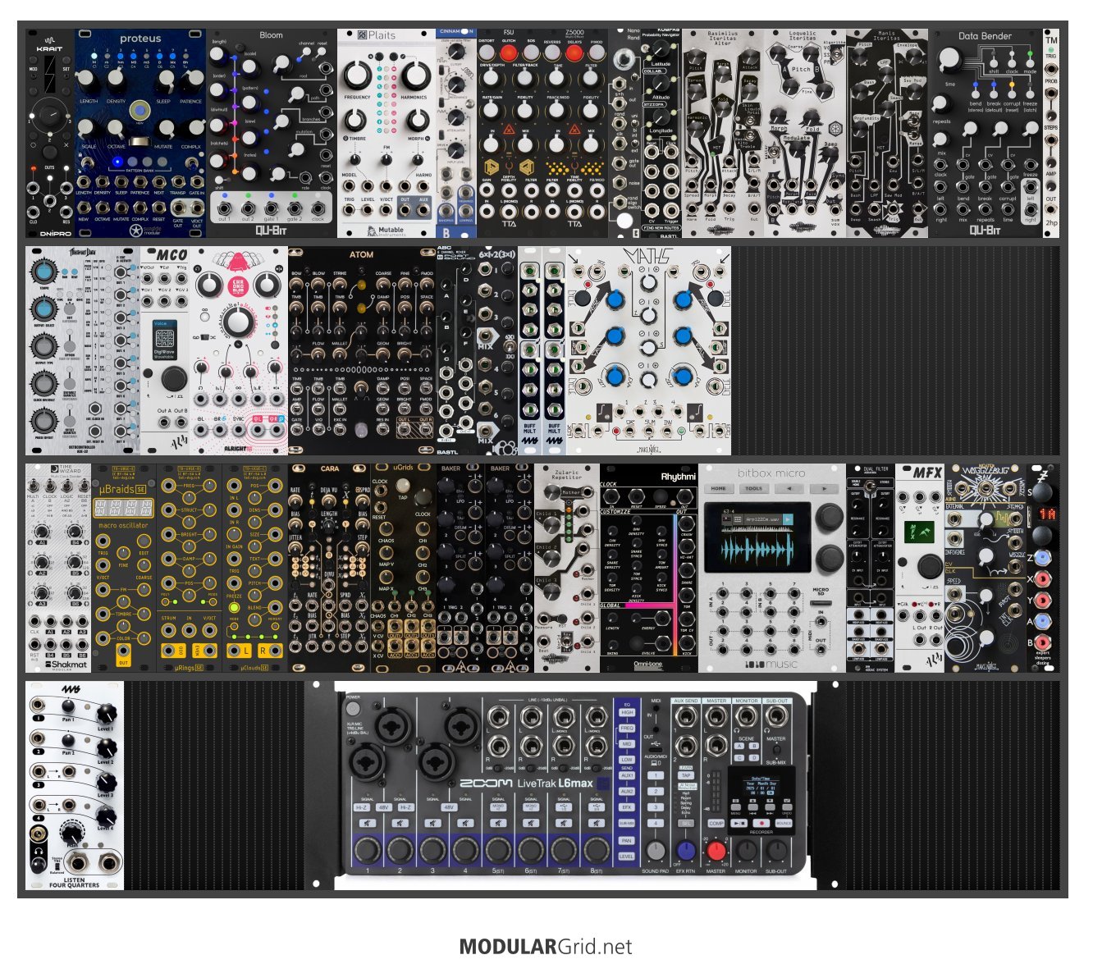This screenshot has width=1093, height=964.
Task: Click the MODULARGrid.net logo
Action: 546,946
